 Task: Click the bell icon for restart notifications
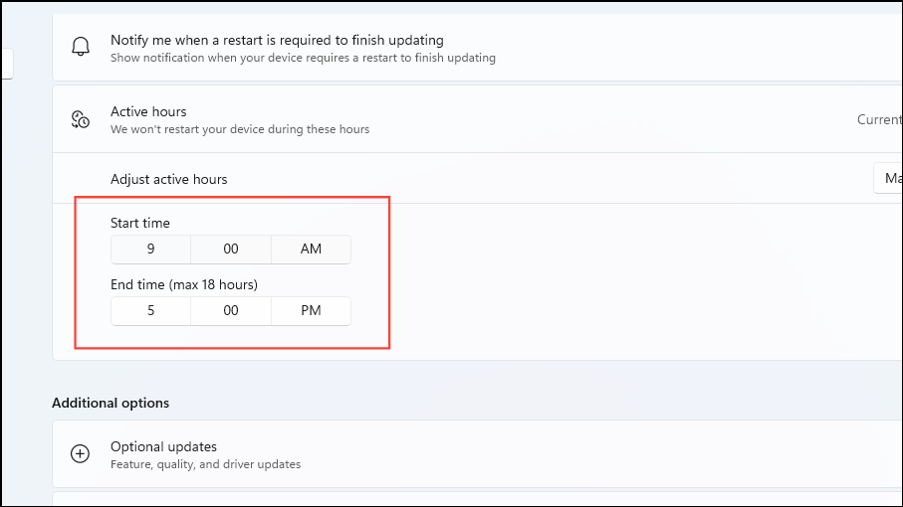[80, 48]
